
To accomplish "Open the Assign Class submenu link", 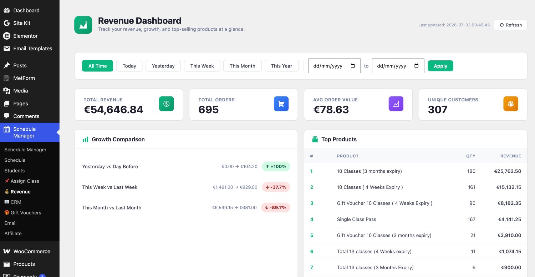I will pos(22,181).
